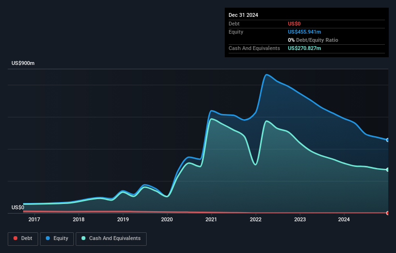
Task: Toggle the Cash And Equivalents legend button
Action: [111, 239]
